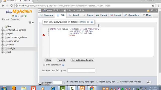The height and width of the screenshot is (90, 161).
Task: Collapse all navigation tree items
Action: [30, 22]
